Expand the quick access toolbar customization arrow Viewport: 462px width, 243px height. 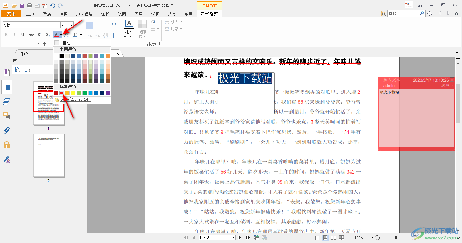click(66, 6)
